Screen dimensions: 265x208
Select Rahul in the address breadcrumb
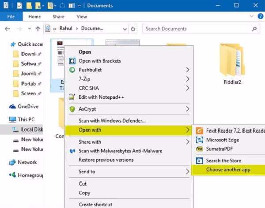point(66,28)
